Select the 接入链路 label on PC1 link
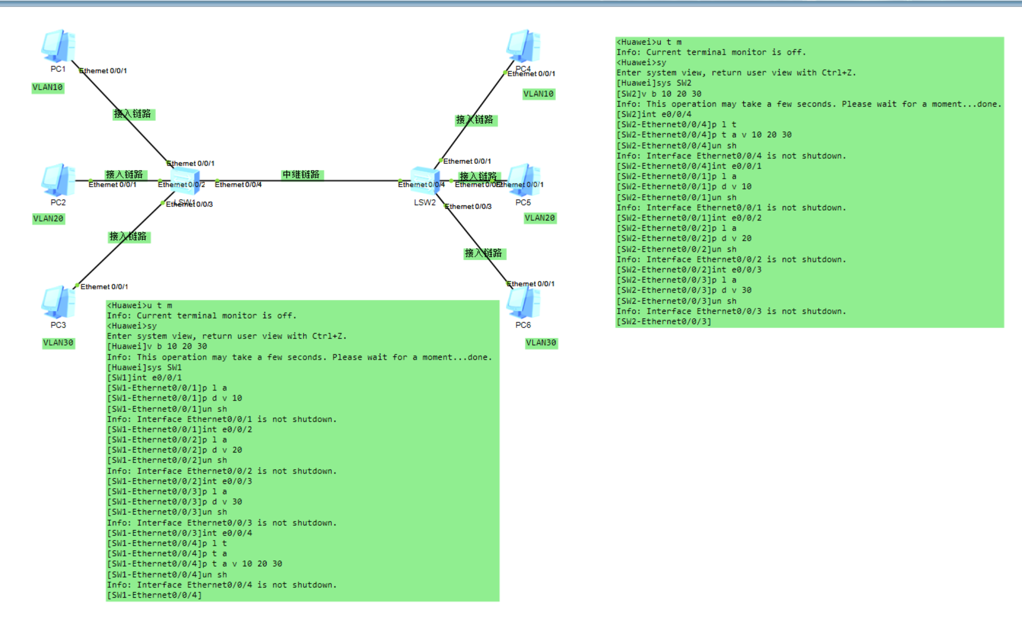The height and width of the screenshot is (627, 1022). [133, 114]
